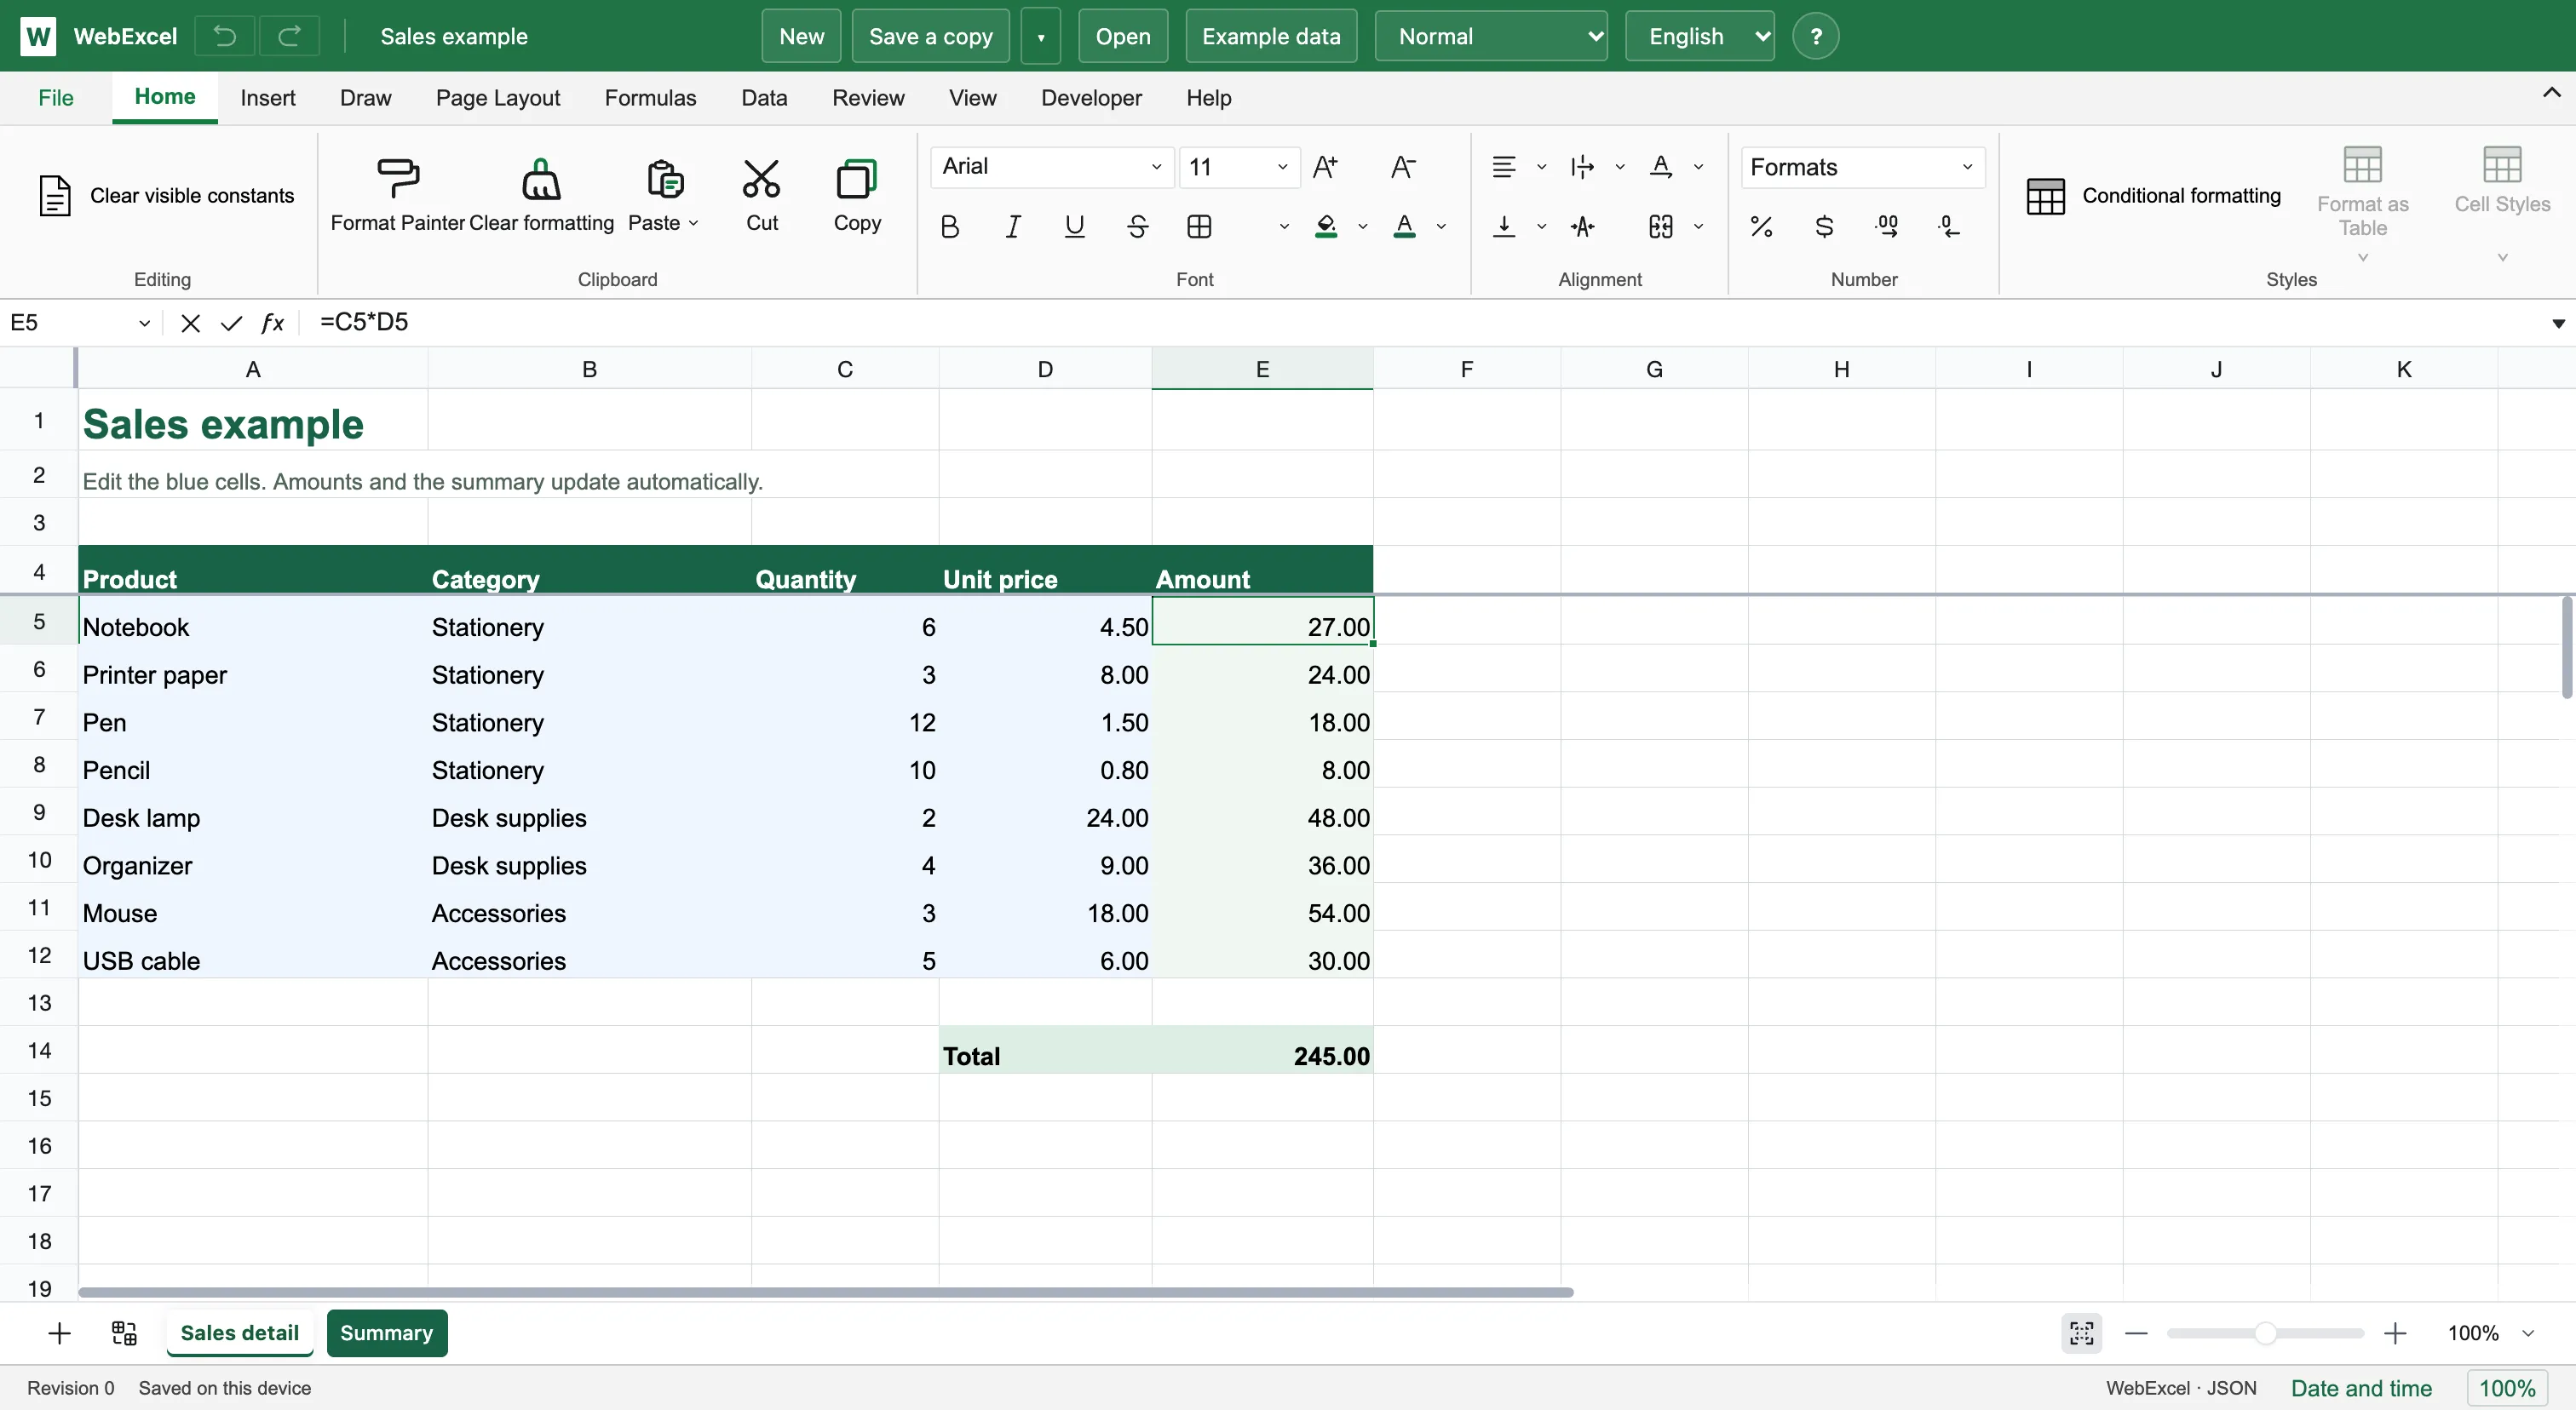Click the Cut scissors icon
This screenshot has width=2576, height=1410.
click(x=761, y=179)
